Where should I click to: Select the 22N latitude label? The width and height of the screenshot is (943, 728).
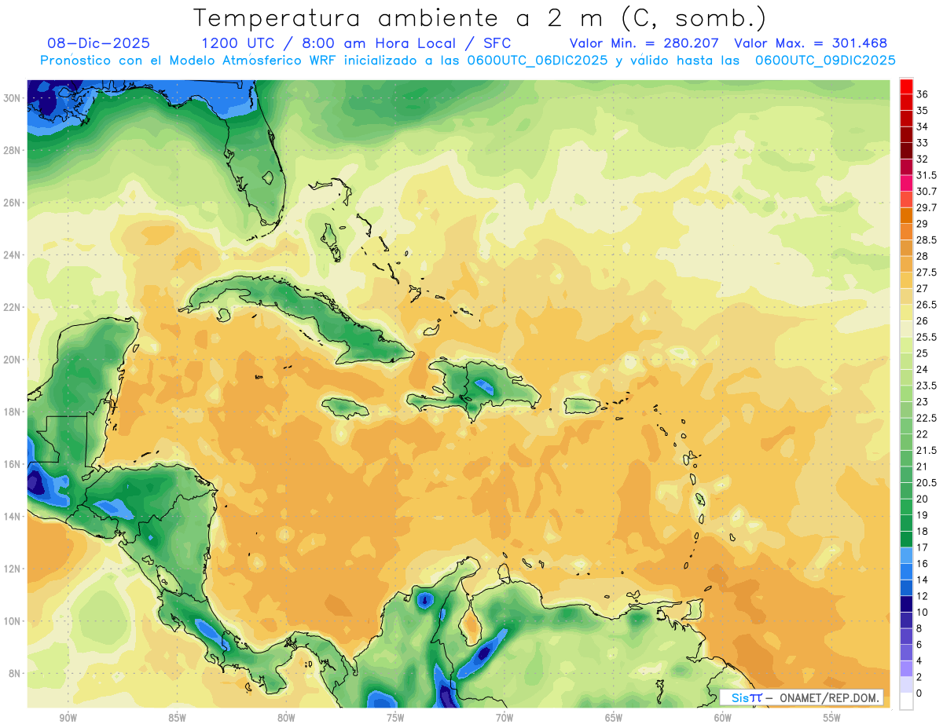coord(13,307)
